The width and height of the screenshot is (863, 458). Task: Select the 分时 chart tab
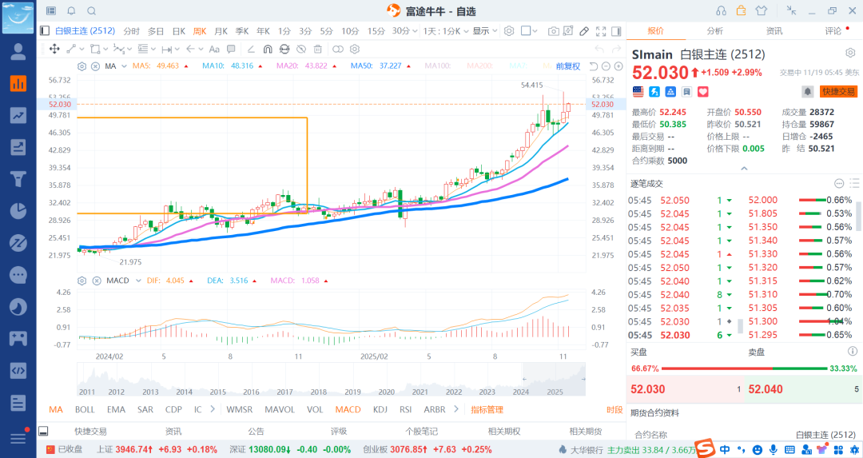click(x=132, y=31)
